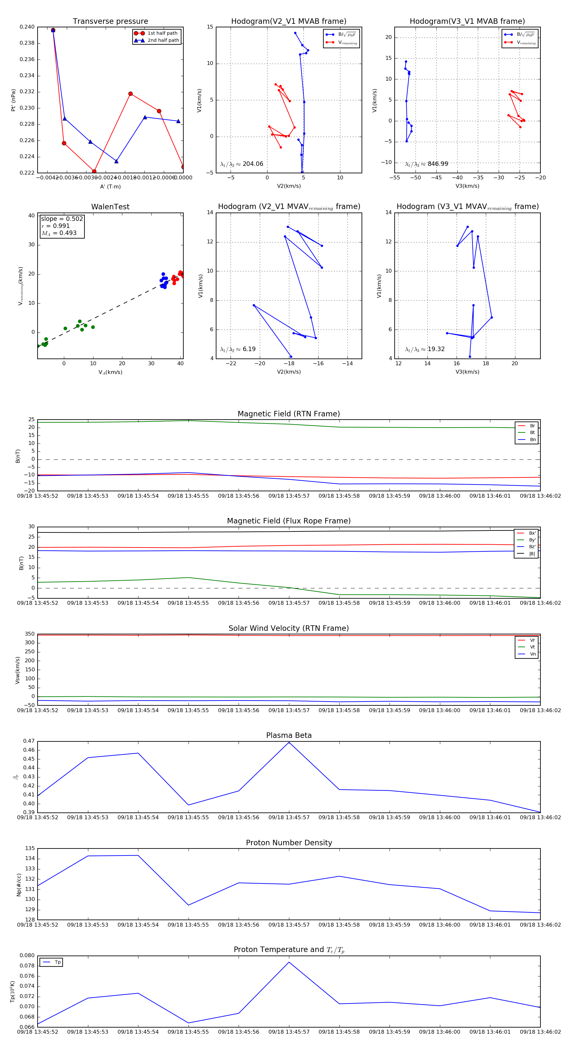
Task: Click the 'Hodogram(V2_V1 MVAB frame)' title
Action: click(x=289, y=22)
